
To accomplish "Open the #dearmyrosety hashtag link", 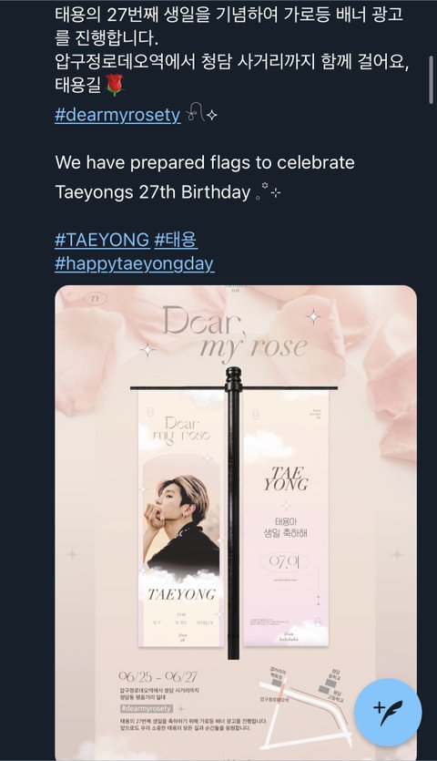I will pos(117,115).
